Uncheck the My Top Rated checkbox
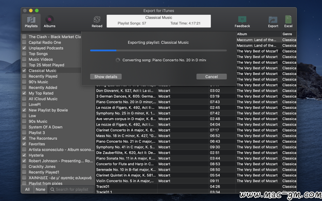Image resolution: width=322 pixels, height=201 pixels. [x=24, y=93]
